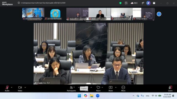Open meeting information icon next to title

[x=19, y=3]
